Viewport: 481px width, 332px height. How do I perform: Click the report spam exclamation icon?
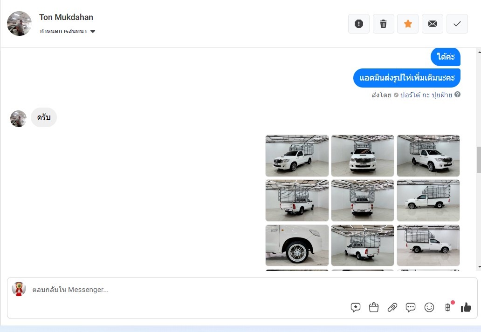pyautogui.click(x=358, y=24)
